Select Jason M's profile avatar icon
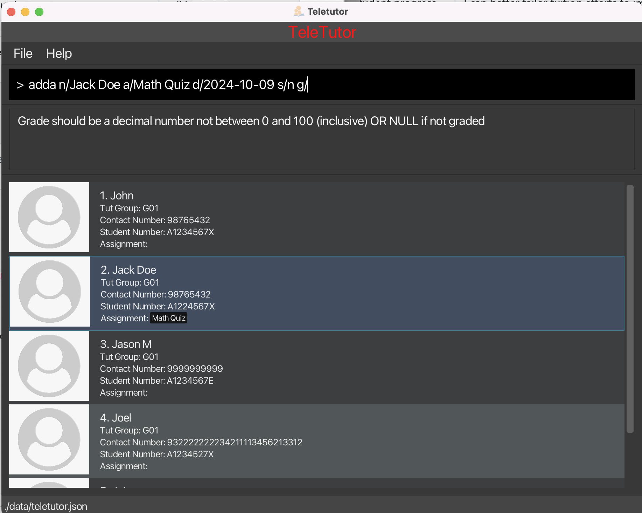This screenshot has width=642, height=513. tap(49, 366)
